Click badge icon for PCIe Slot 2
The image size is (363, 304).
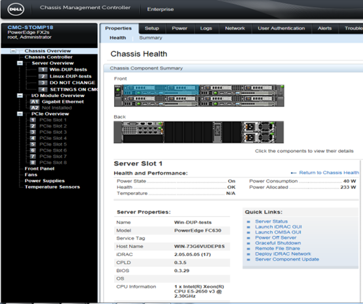(33, 126)
